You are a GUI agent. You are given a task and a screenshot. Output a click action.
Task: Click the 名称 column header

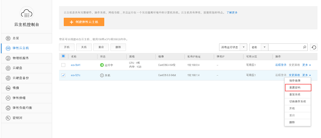coord(74,56)
